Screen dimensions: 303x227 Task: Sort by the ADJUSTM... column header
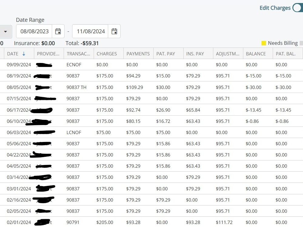coord(228,54)
